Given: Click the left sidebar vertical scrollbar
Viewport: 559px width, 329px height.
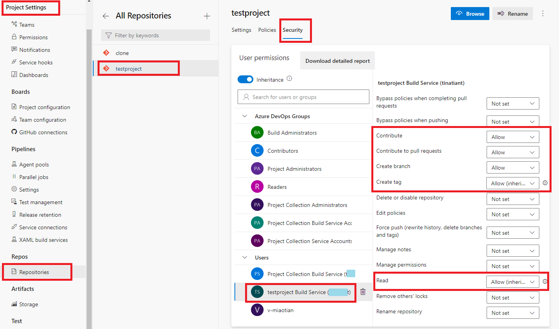Looking at the screenshot, I should pyautogui.click(x=89, y=179).
